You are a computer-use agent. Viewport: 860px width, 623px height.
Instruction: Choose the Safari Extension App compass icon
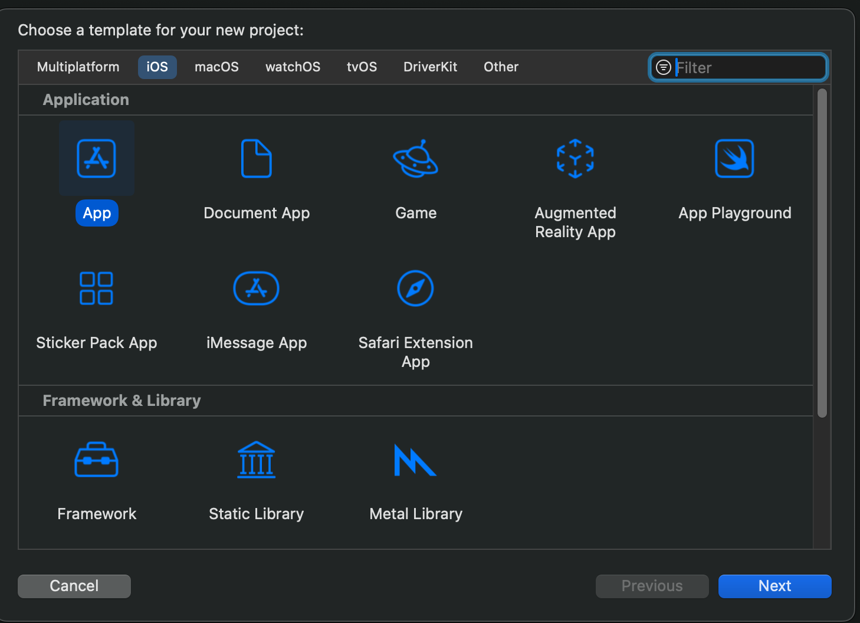pyautogui.click(x=416, y=288)
